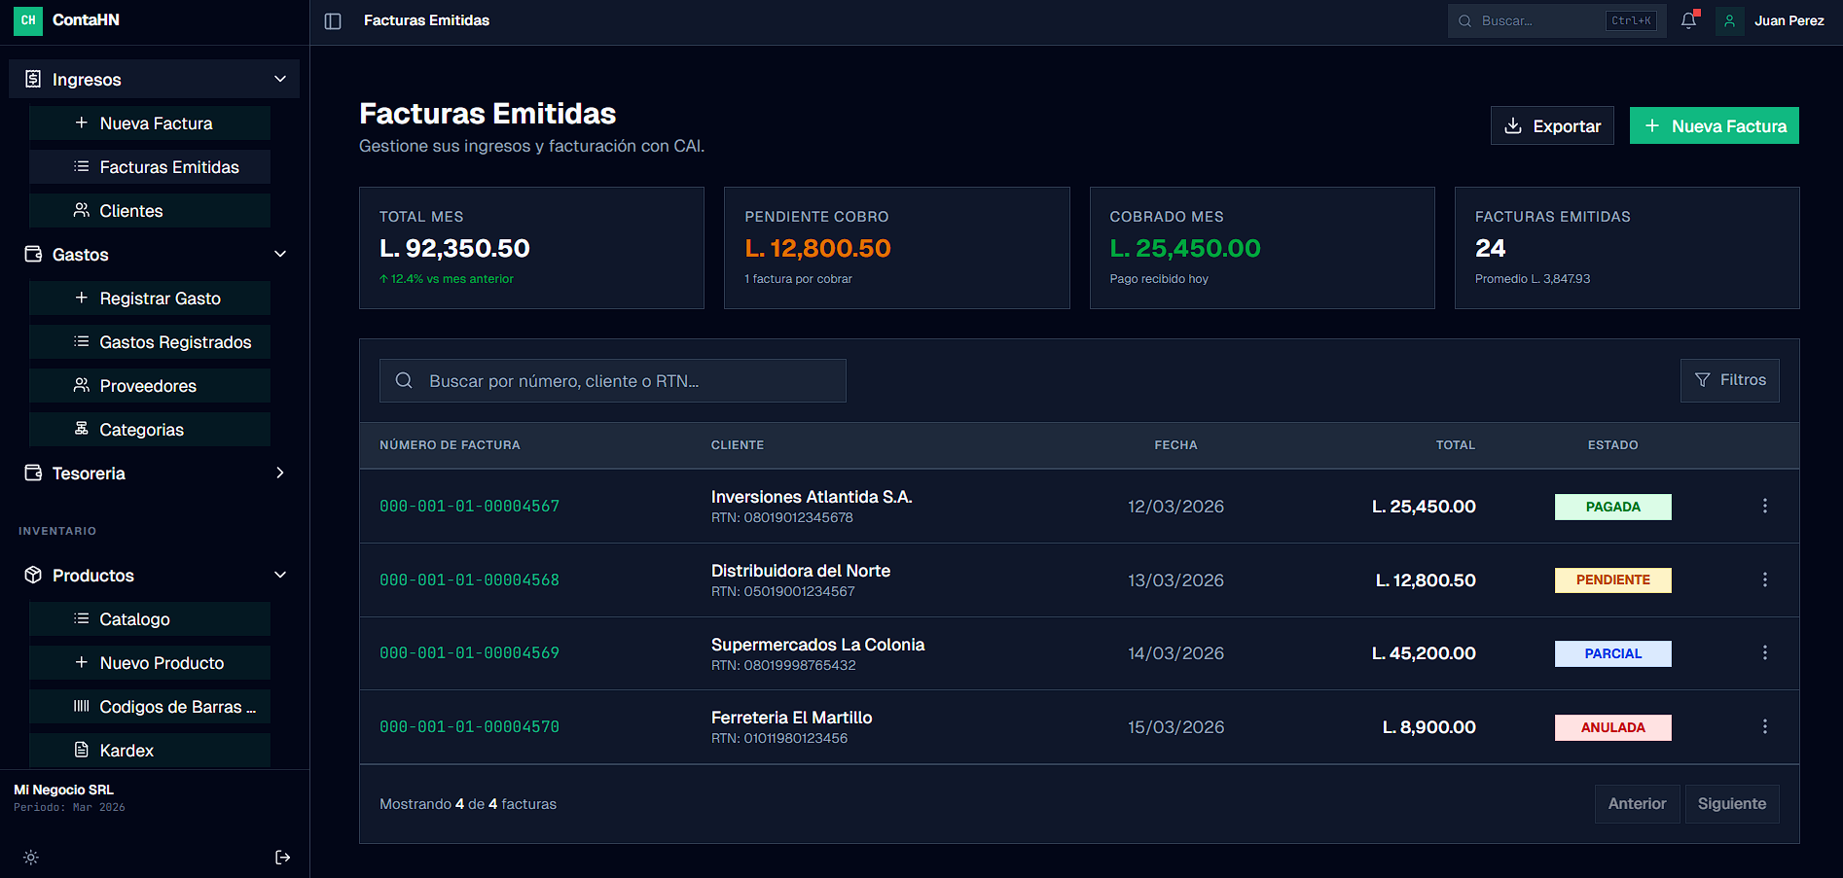Open the Filtros filter button

pos(1729,380)
